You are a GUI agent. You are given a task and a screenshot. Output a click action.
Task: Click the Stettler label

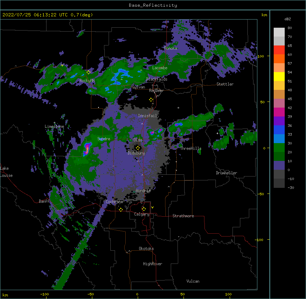(x=225, y=84)
